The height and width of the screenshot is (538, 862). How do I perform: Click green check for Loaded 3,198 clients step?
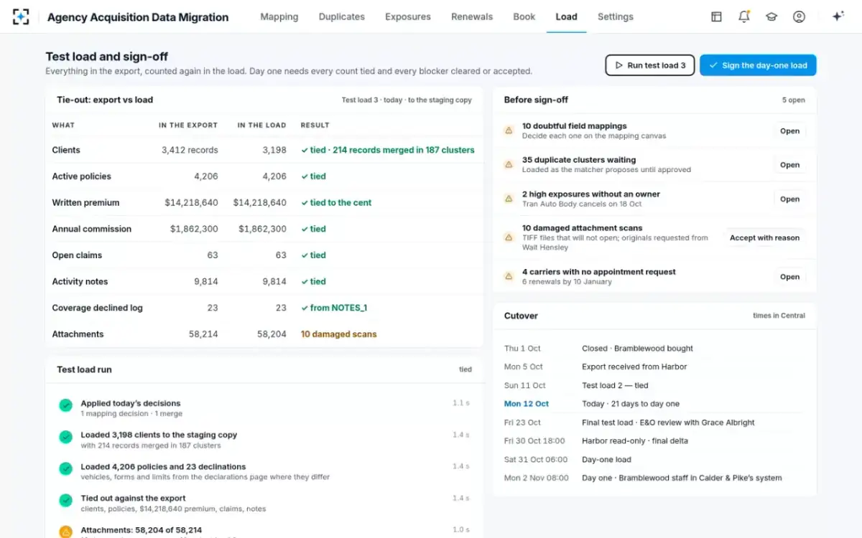pos(65,437)
